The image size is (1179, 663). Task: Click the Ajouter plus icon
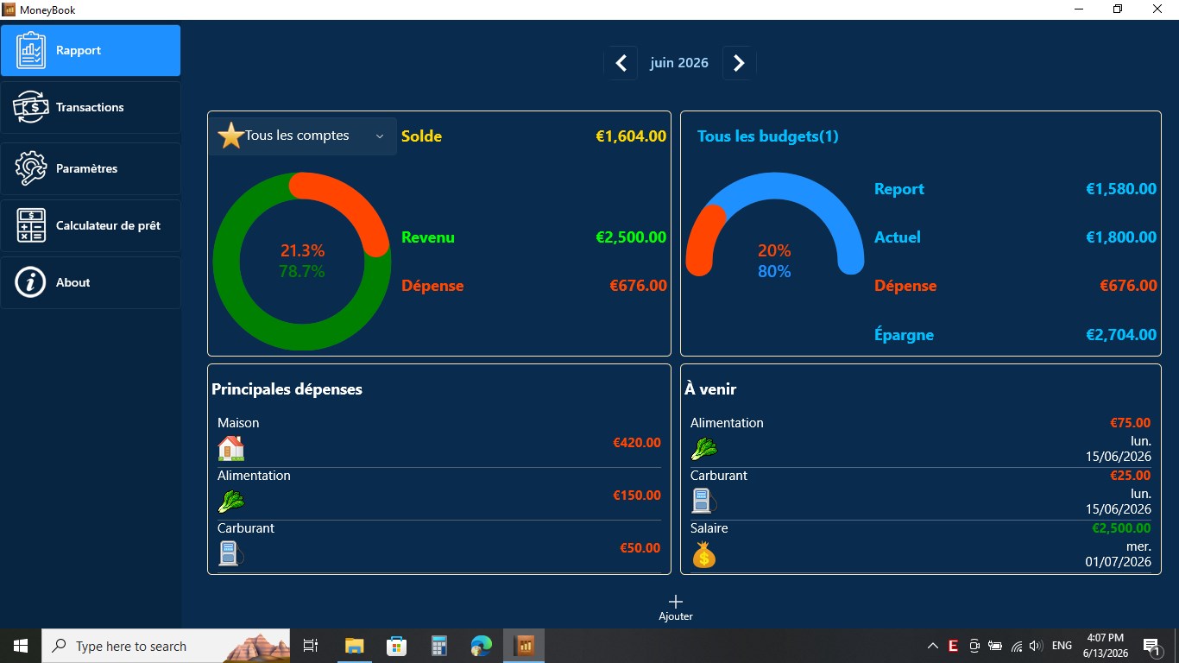tap(676, 602)
